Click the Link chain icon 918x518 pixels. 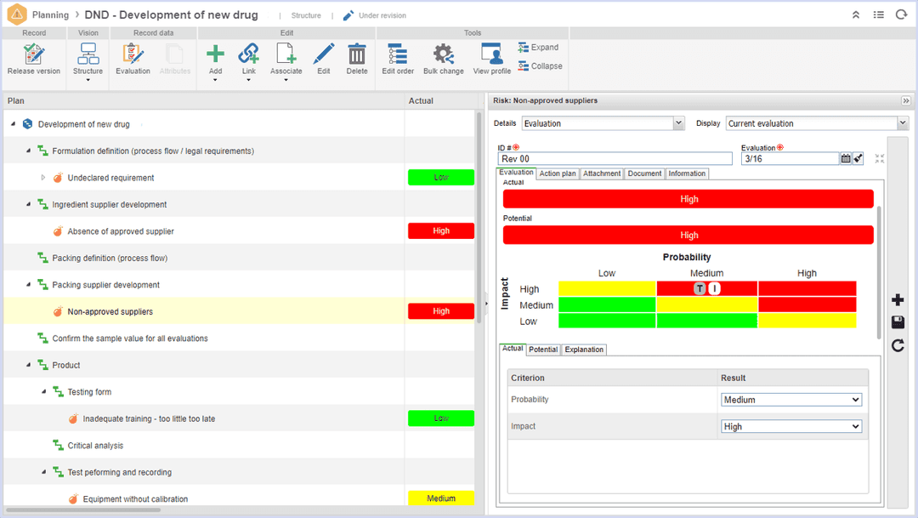coord(249,54)
